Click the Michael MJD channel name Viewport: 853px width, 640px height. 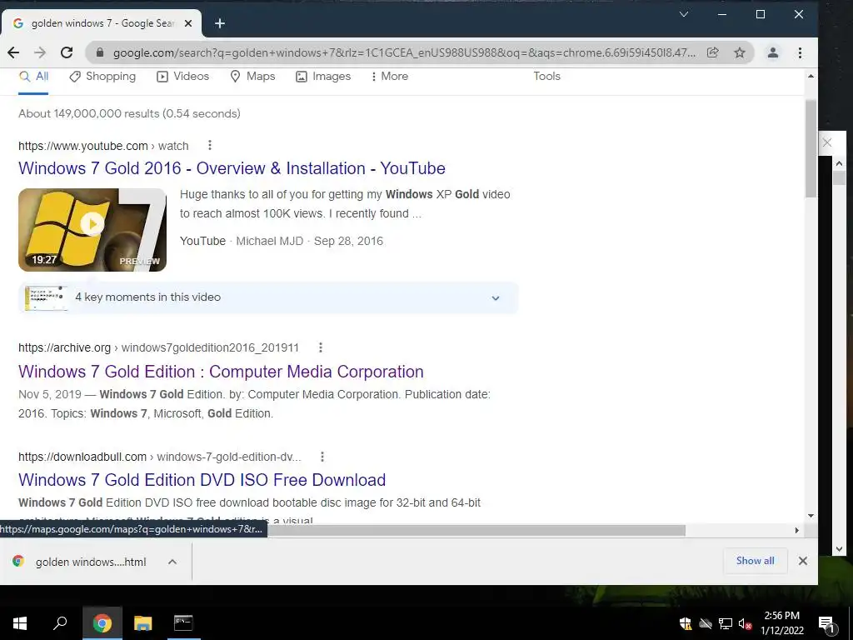269,241
